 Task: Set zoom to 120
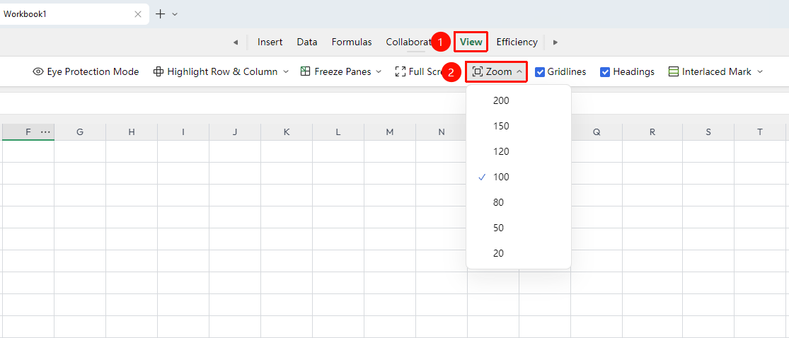click(519, 151)
